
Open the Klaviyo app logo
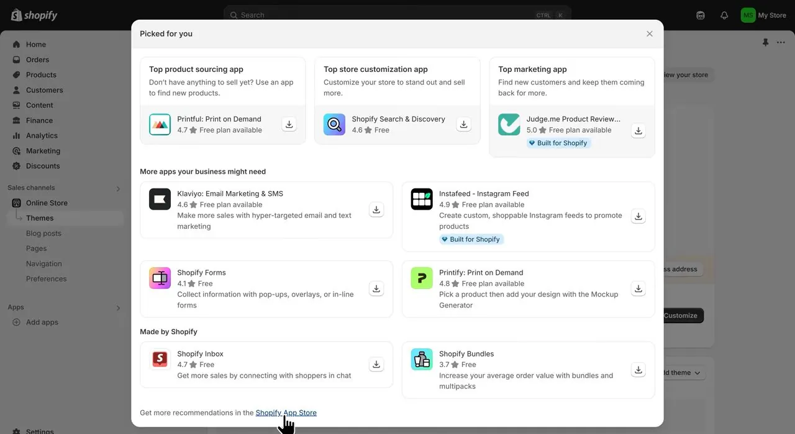[x=160, y=199]
